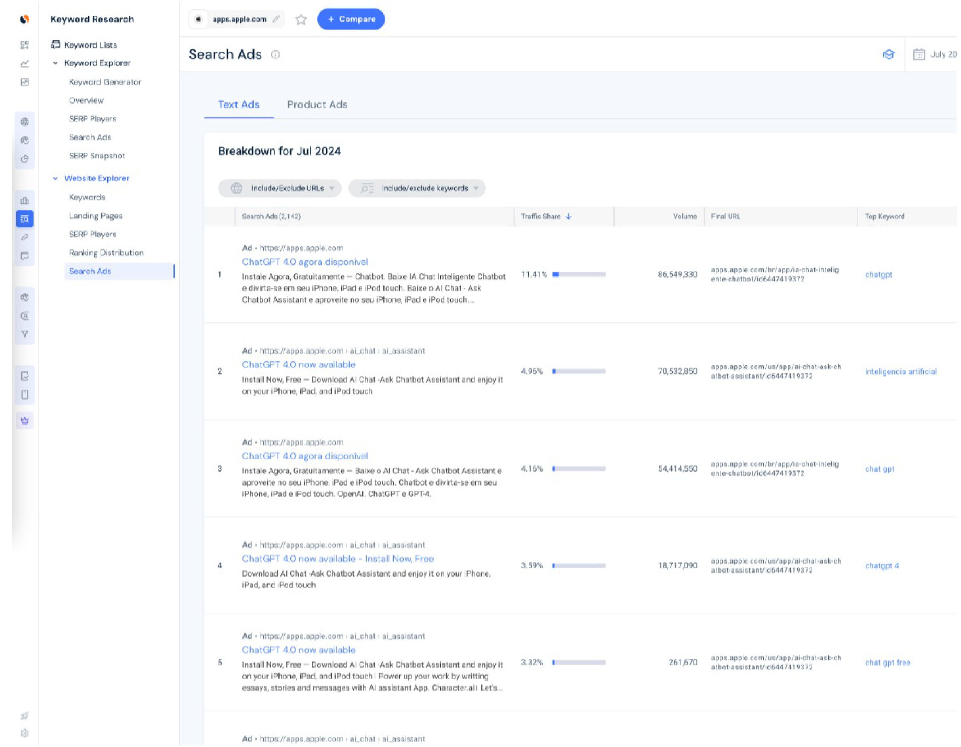Screen dimensions: 961x747
Task: Open the calendar date picker icon
Action: coord(919,55)
